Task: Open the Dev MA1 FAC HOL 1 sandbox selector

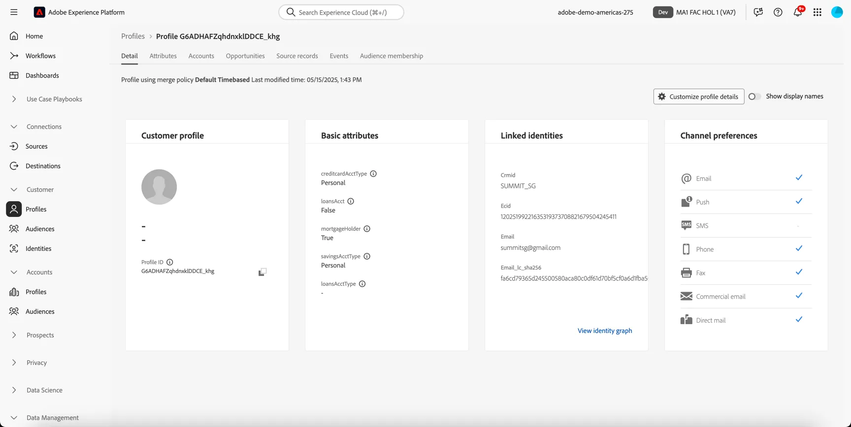Action: [694, 12]
